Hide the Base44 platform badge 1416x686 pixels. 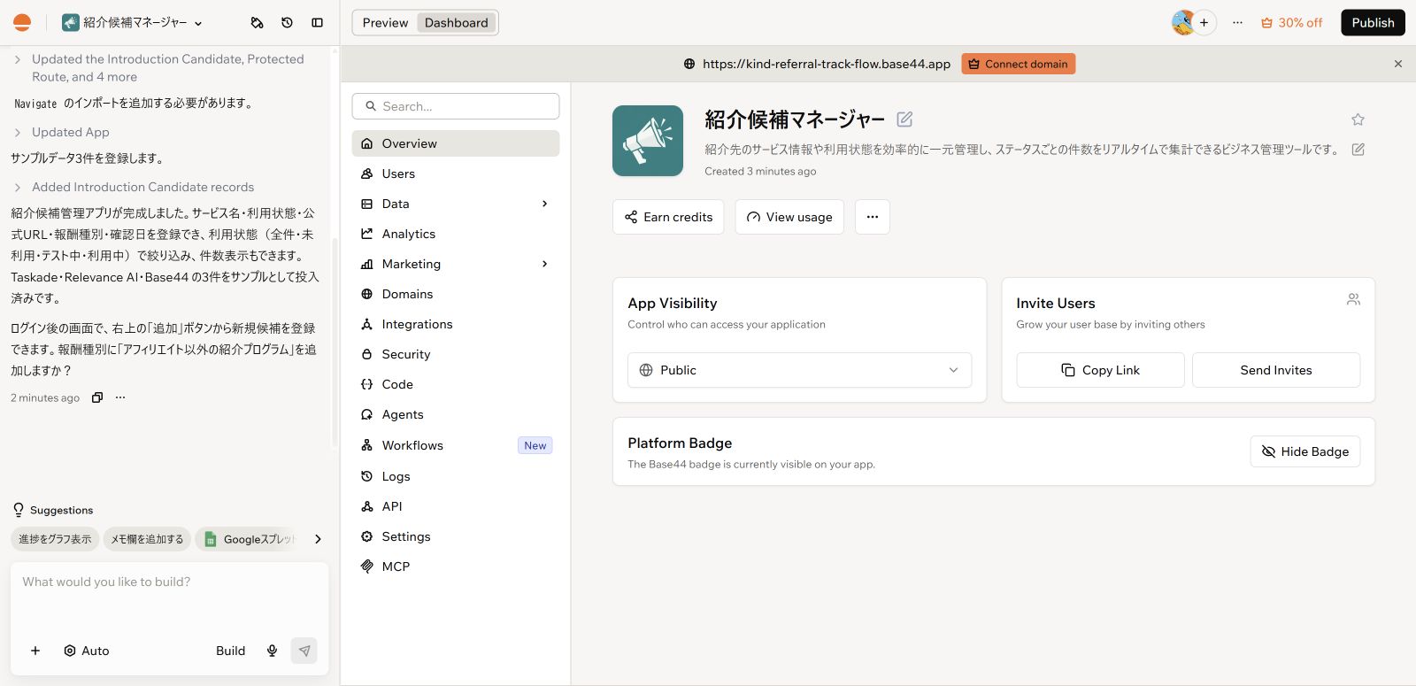point(1304,451)
